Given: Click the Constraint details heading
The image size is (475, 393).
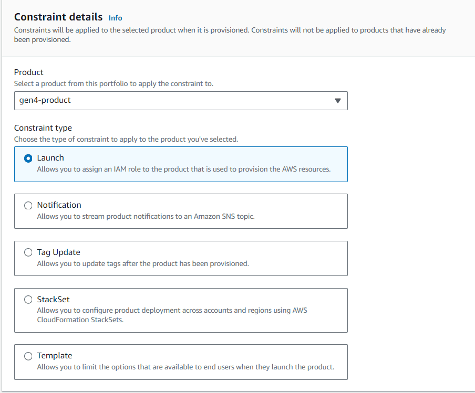Looking at the screenshot, I should point(58,17).
